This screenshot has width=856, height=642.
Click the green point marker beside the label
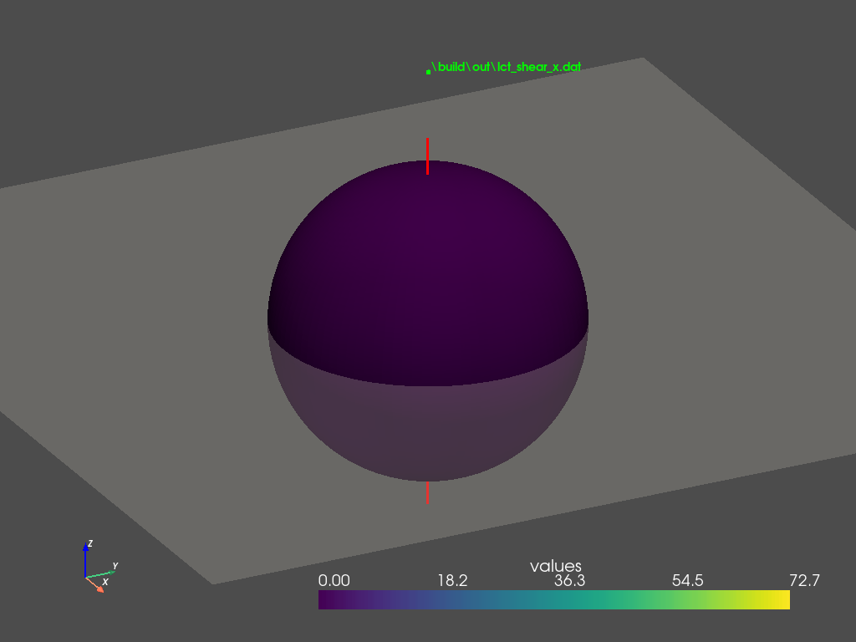pyautogui.click(x=428, y=72)
